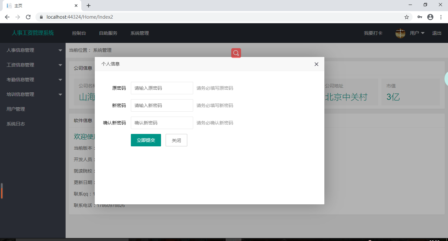Open a new browser tab with plus
The height and width of the screenshot is (241, 448).
[89, 6]
